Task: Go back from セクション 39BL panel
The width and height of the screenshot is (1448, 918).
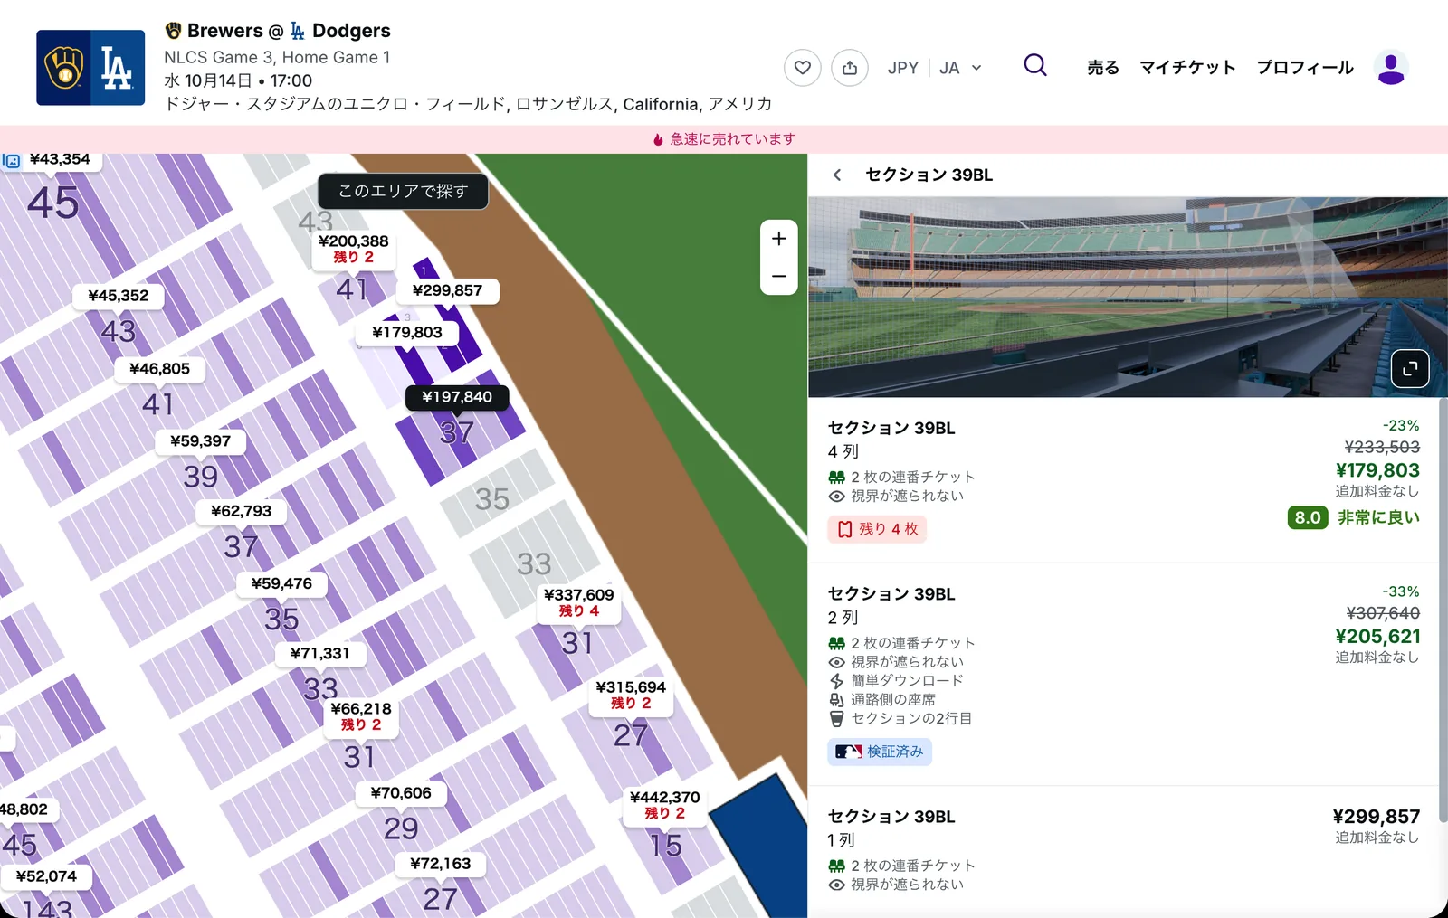Action: point(837,175)
